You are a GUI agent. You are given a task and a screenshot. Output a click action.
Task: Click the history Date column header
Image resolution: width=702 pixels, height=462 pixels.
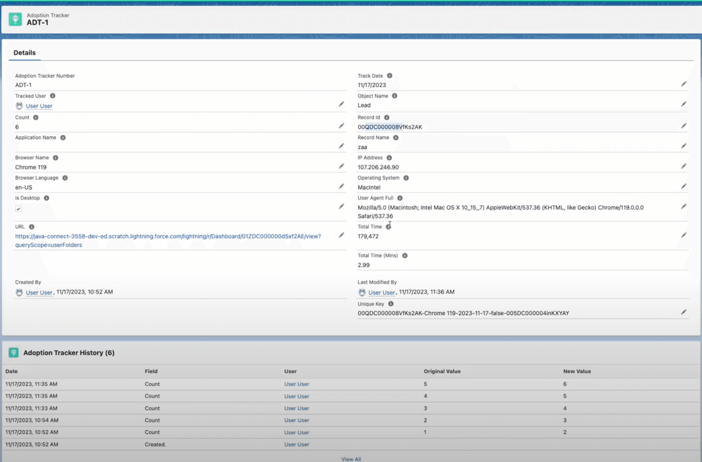[11, 371]
